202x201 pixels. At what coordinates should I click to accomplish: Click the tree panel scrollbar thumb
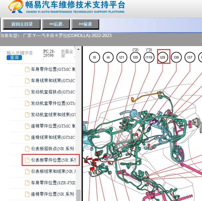tap(78, 195)
